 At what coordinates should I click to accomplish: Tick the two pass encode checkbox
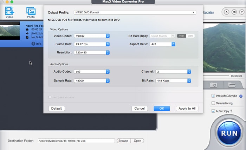tap(50, 97)
